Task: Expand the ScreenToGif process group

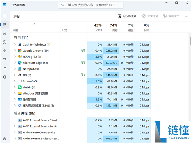Action: coord(15,81)
